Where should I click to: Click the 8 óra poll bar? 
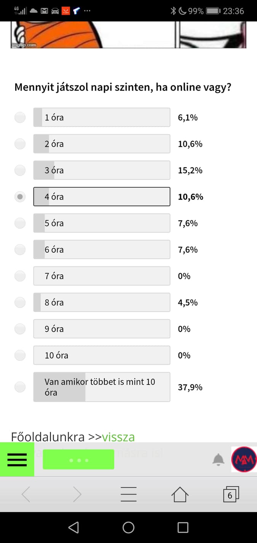102,303
